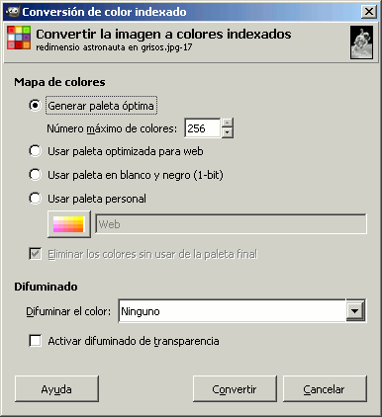Toggle Eliminar los colores sin usar checkbox
Image resolution: width=382 pixels, height=417 pixels.
(36, 254)
